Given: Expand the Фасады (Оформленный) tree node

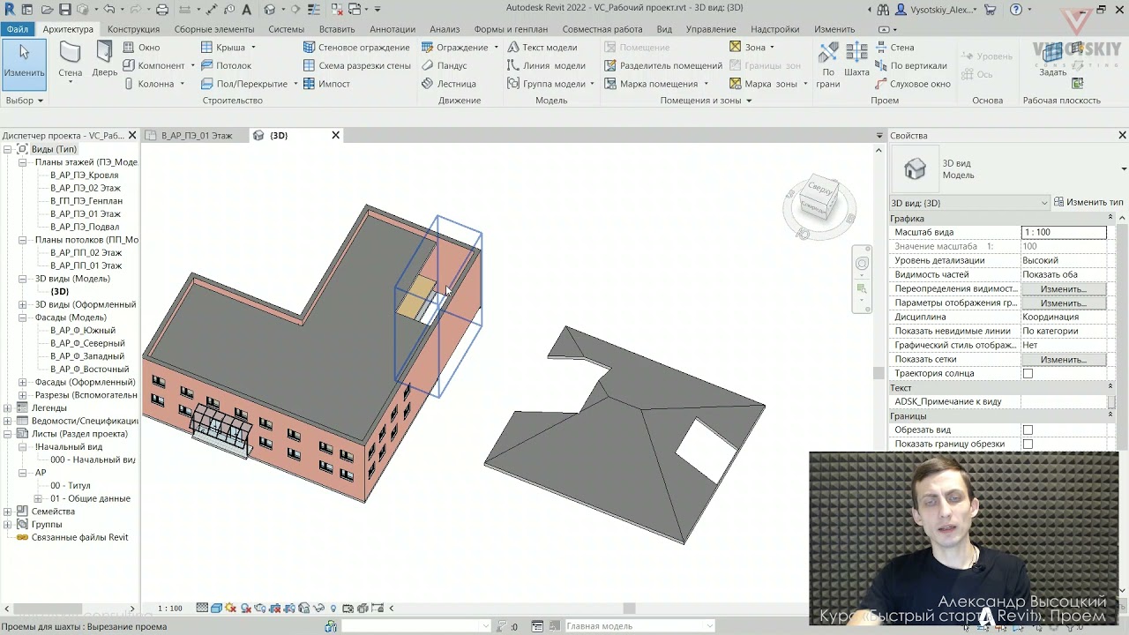Looking at the screenshot, I should coord(23,383).
